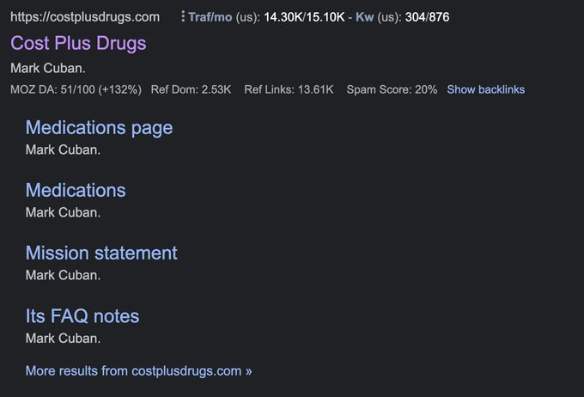The image size is (584, 397).
Task: Click the (us) label next to Kw
Action: 389,17
